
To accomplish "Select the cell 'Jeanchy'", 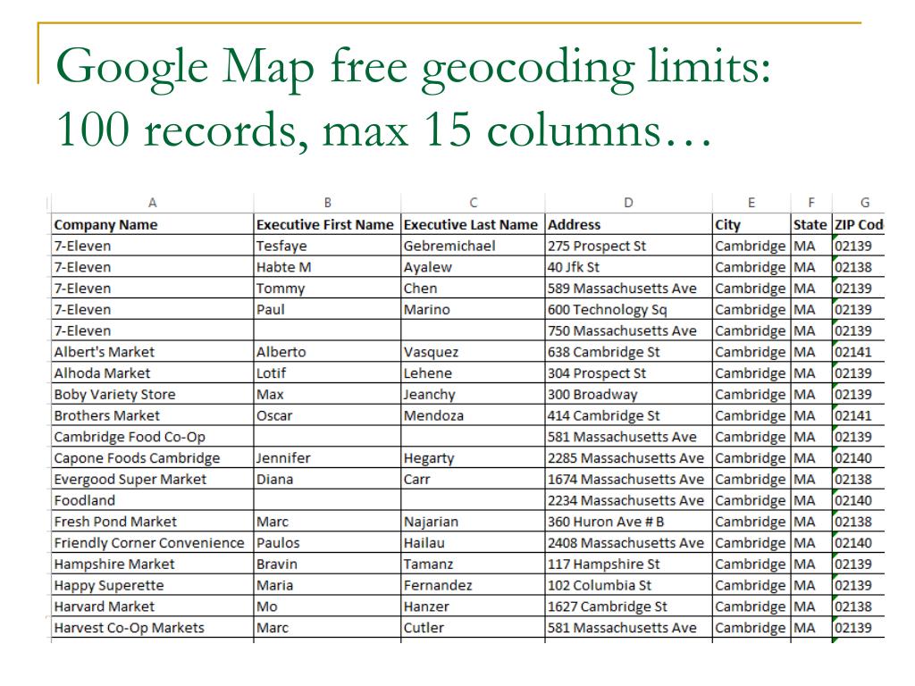I will (x=474, y=394).
